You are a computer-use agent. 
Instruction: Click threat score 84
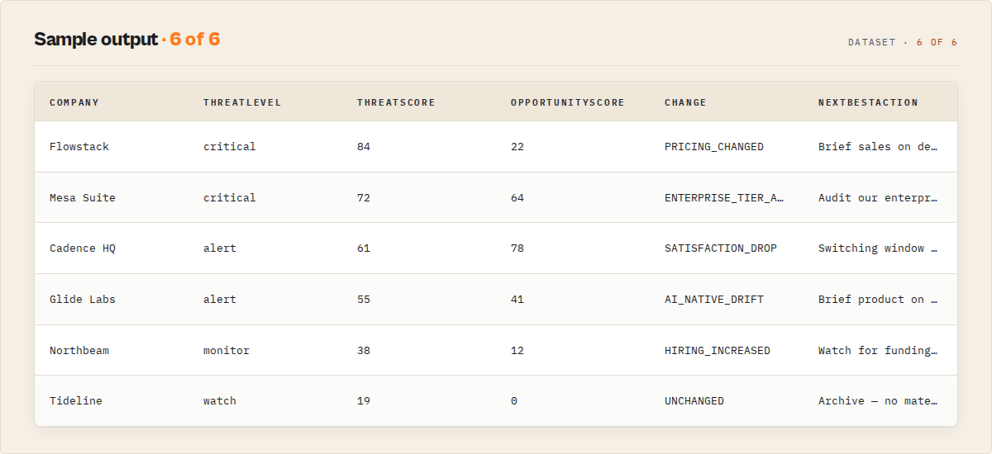point(364,147)
